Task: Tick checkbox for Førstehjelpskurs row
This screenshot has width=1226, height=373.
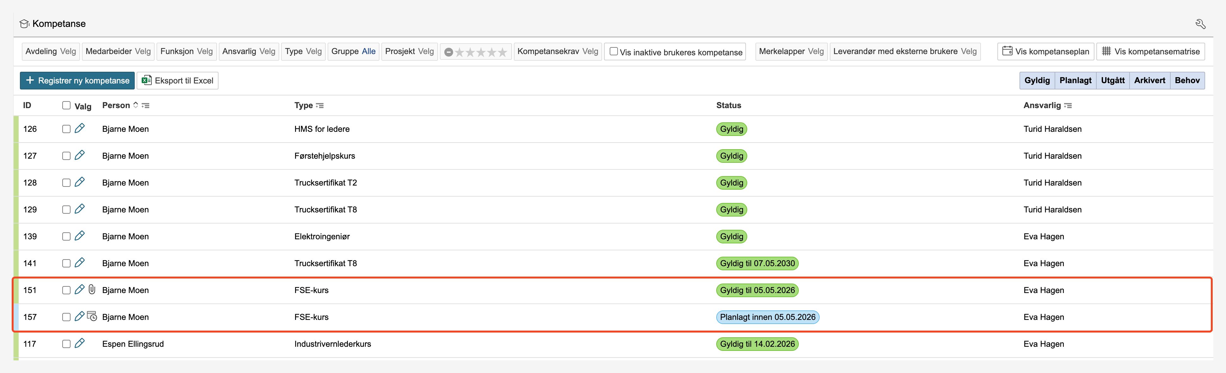Action: (66, 156)
